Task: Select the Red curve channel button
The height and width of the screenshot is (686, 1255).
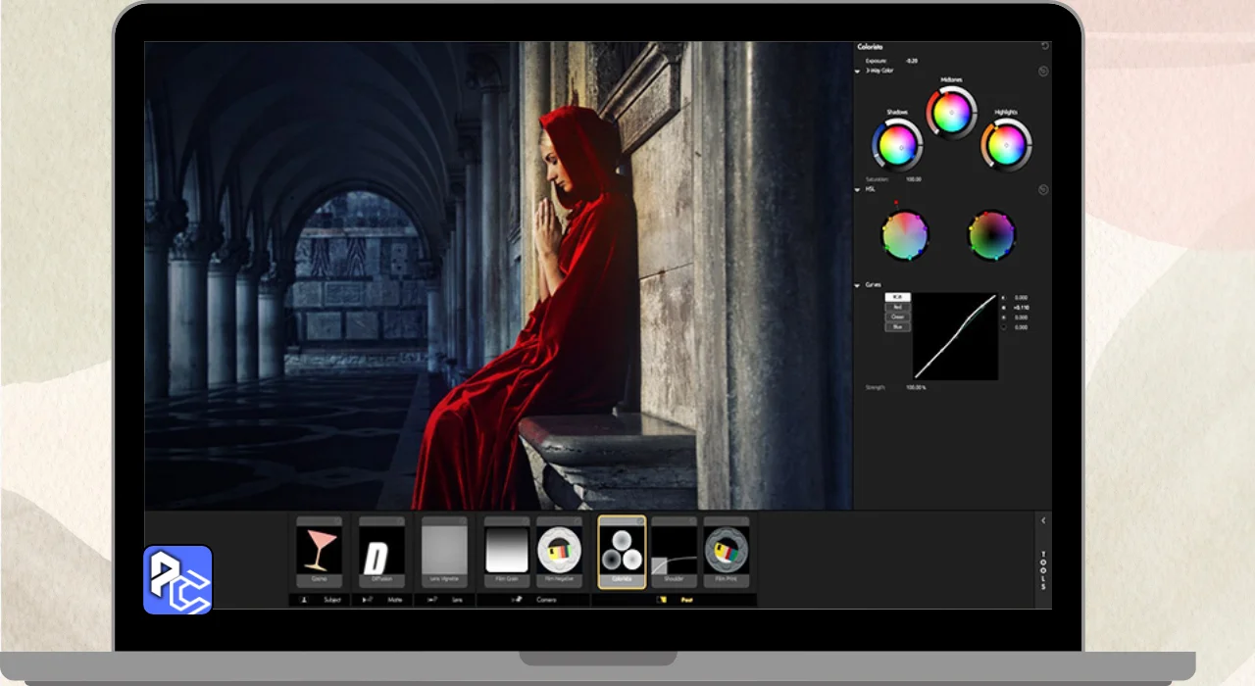Action: tap(897, 307)
